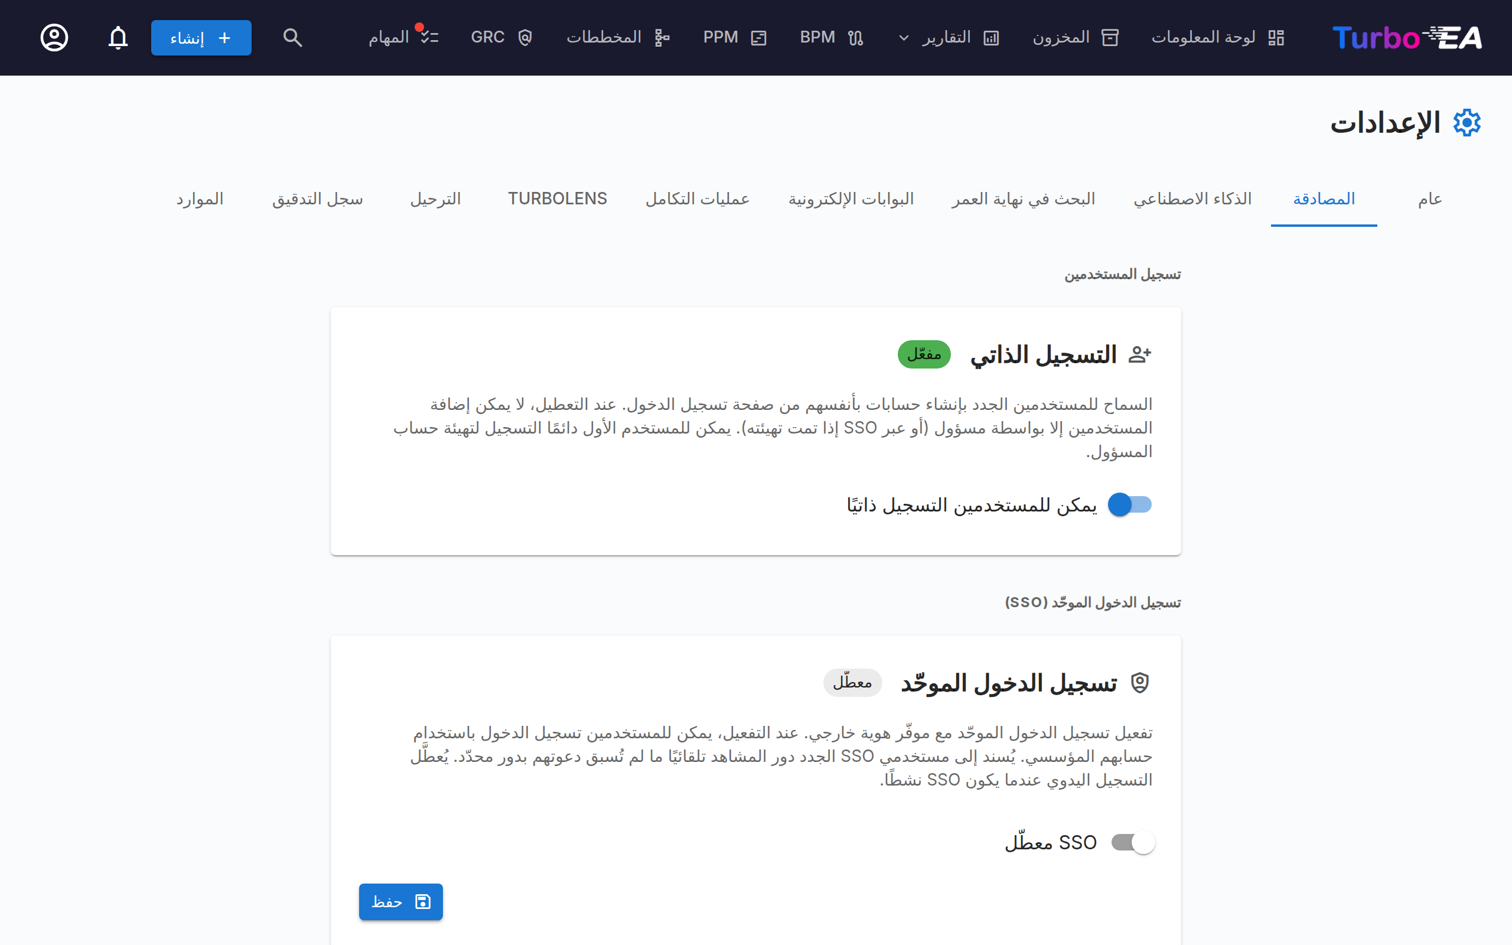Click the PPM board icon

coord(758,37)
